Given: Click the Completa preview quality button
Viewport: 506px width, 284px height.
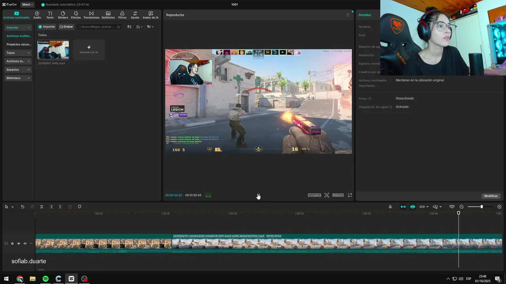Looking at the screenshot, I should coord(315,195).
